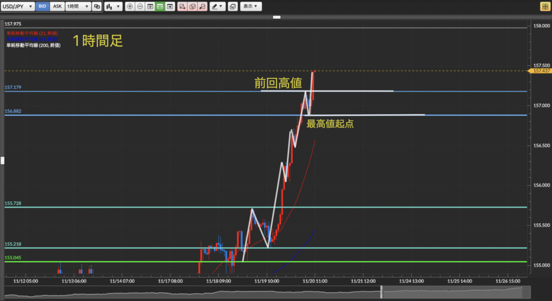The image size is (552, 301).
Task: Click the 157.437 current price label
Action: pyautogui.click(x=541, y=71)
